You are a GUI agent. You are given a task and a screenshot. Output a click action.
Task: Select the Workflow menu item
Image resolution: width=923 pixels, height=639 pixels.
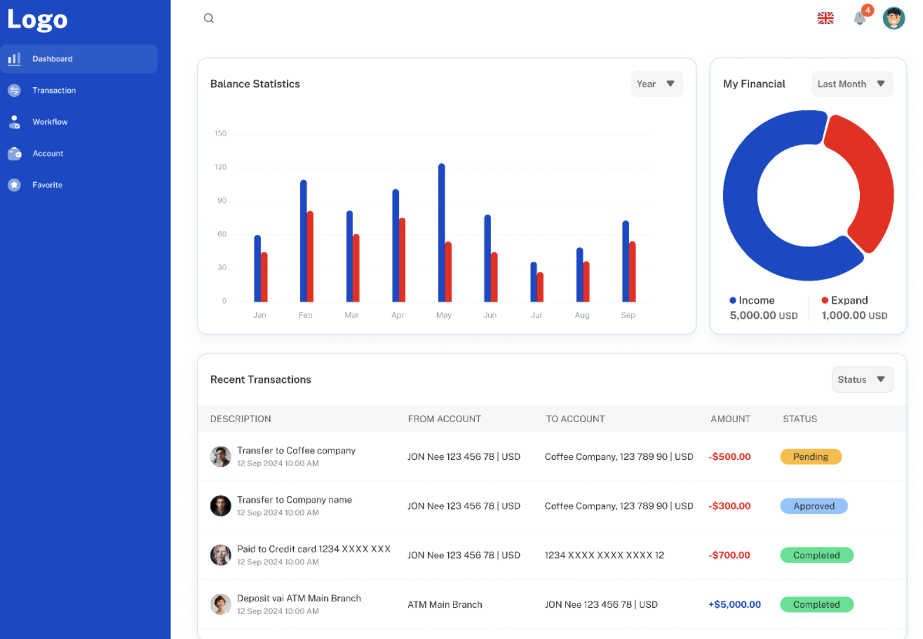pyautogui.click(x=50, y=122)
